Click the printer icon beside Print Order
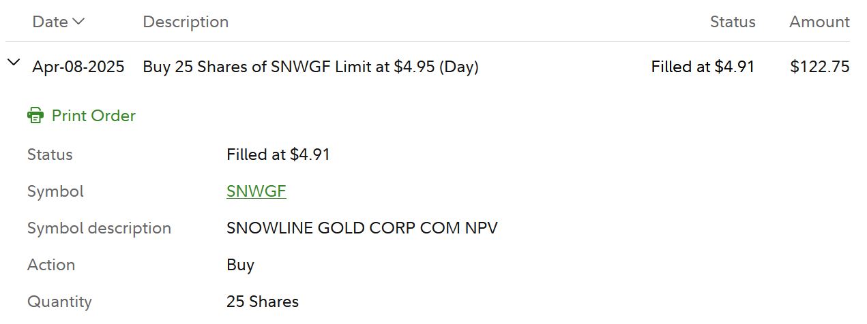Image resolution: width=867 pixels, height=324 pixels. click(x=35, y=116)
